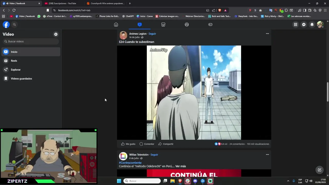The width and height of the screenshot is (329, 185).
Task: Open the Marketplace tab icon
Action: click(163, 24)
